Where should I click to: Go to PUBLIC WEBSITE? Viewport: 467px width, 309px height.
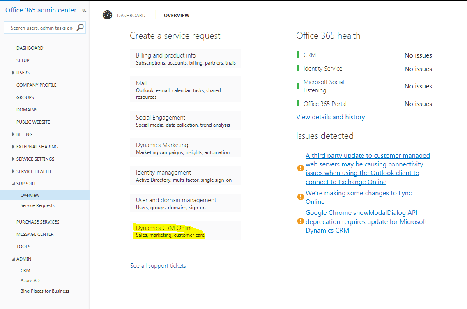pyautogui.click(x=33, y=122)
